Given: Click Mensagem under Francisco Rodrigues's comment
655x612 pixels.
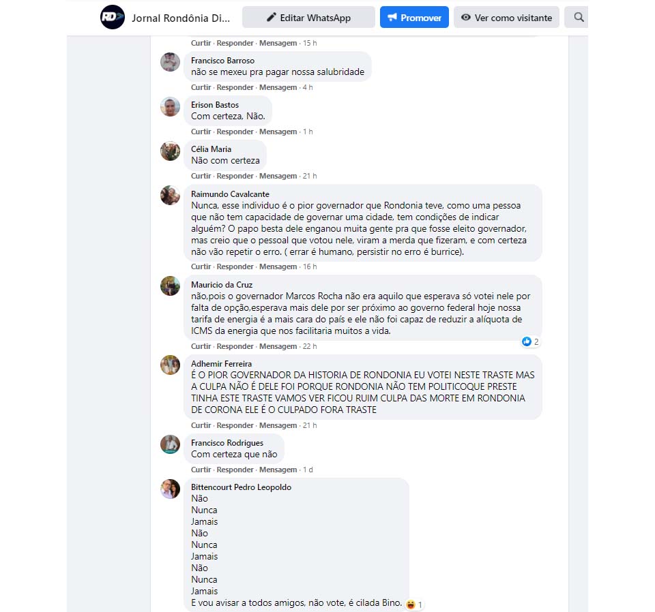Looking at the screenshot, I should (x=278, y=470).
